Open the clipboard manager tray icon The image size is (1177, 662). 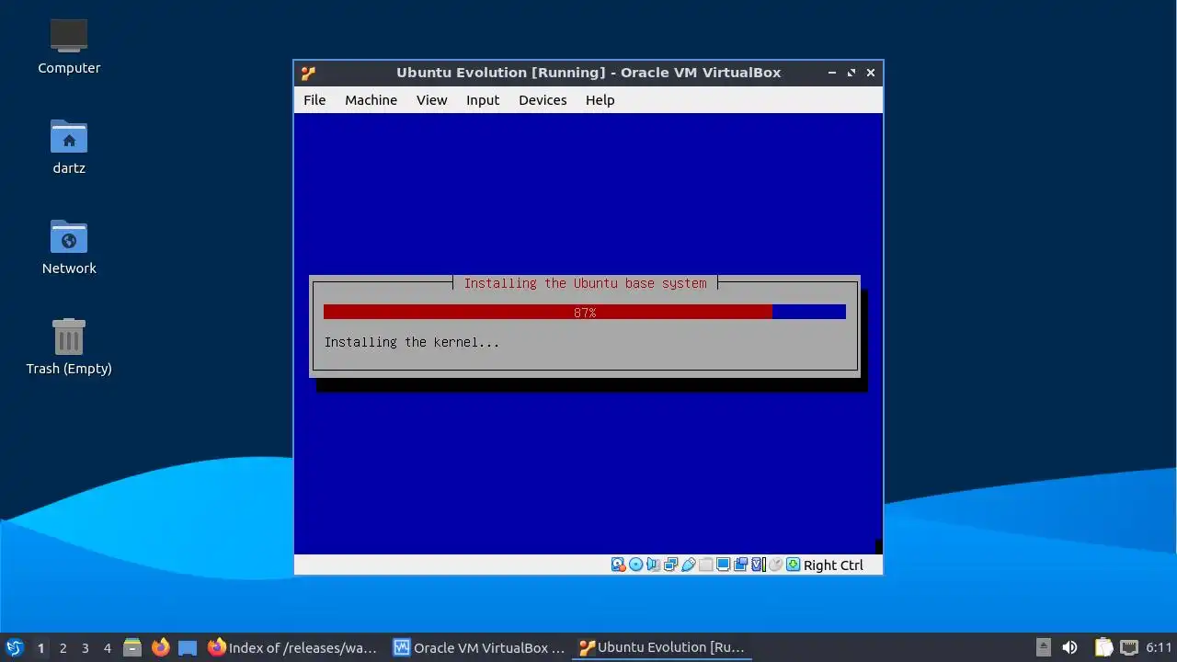(x=1103, y=647)
